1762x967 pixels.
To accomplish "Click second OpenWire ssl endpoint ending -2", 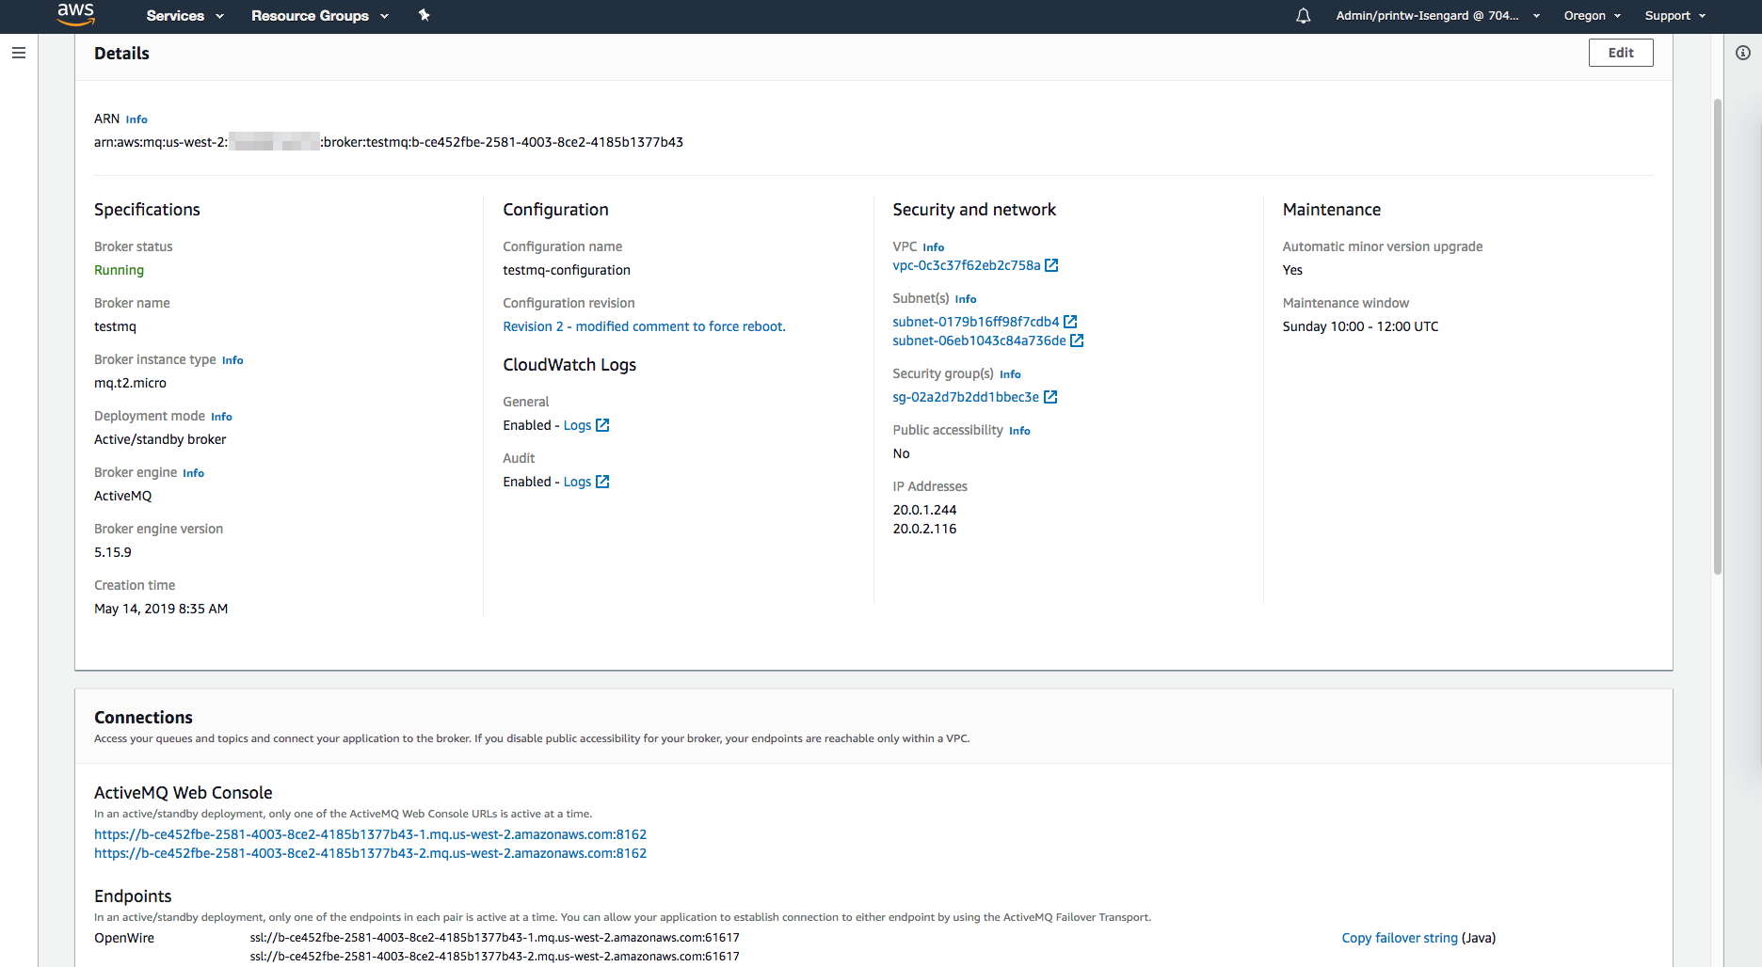I will [494, 957].
